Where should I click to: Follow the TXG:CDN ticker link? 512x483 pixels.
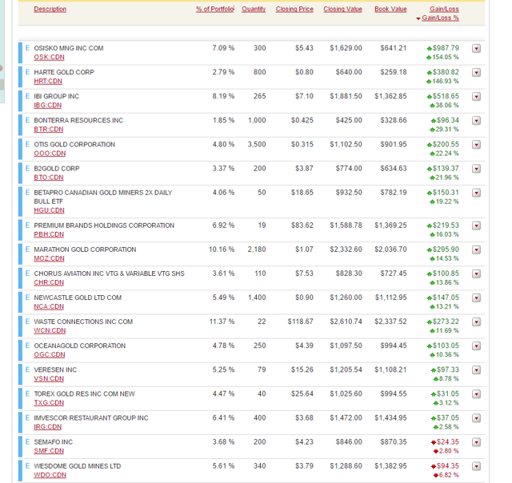(48, 403)
